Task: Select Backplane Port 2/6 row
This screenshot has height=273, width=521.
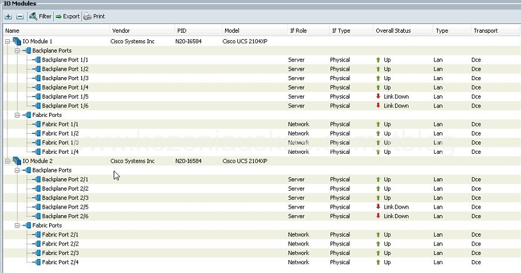Action: click(x=65, y=216)
